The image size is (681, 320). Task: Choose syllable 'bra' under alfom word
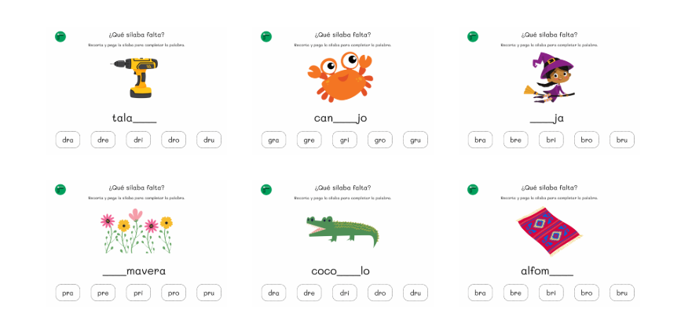tap(481, 293)
